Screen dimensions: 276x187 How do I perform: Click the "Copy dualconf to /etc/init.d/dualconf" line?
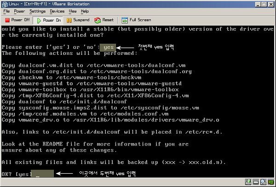coord(64,102)
